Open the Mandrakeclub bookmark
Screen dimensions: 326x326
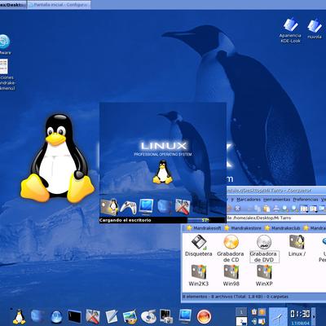[283, 228]
